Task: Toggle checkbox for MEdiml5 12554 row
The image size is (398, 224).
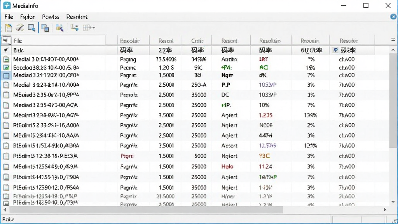Action: point(6,167)
